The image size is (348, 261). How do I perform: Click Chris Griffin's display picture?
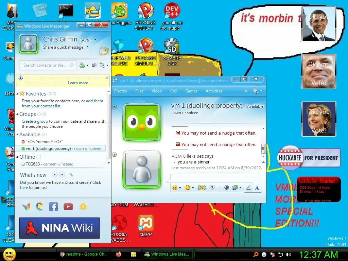(x=29, y=43)
